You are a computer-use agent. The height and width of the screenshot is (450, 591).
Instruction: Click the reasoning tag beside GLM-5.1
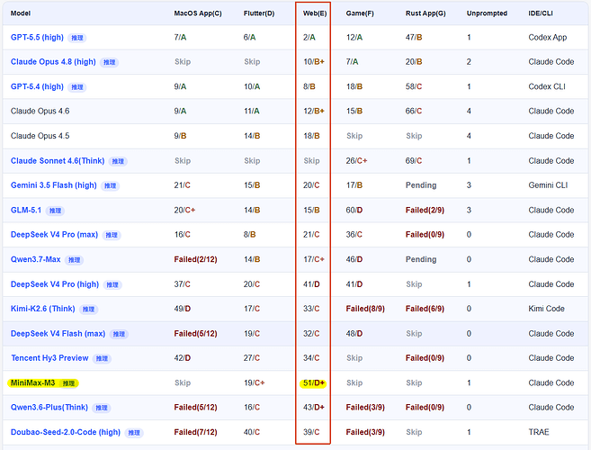coord(55,211)
